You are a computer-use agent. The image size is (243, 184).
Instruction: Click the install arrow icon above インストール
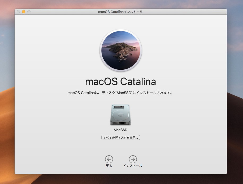tap(133, 159)
